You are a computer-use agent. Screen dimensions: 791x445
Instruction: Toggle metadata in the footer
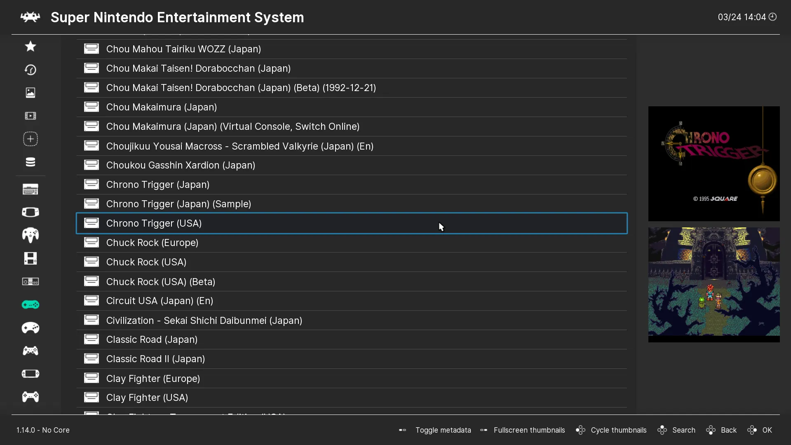pyautogui.click(x=443, y=430)
